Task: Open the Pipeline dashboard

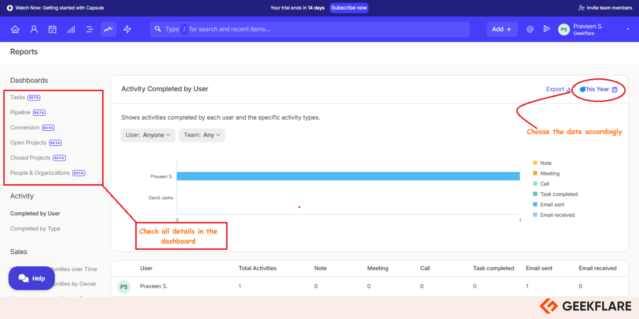Action: 28,112
